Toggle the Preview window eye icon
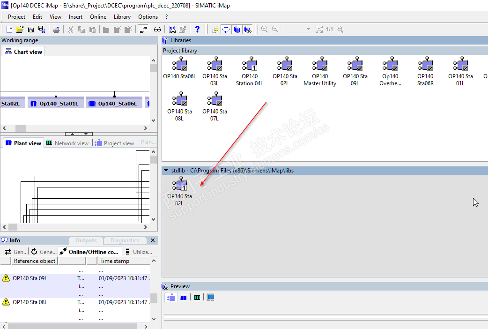The image size is (488, 329). point(248,29)
